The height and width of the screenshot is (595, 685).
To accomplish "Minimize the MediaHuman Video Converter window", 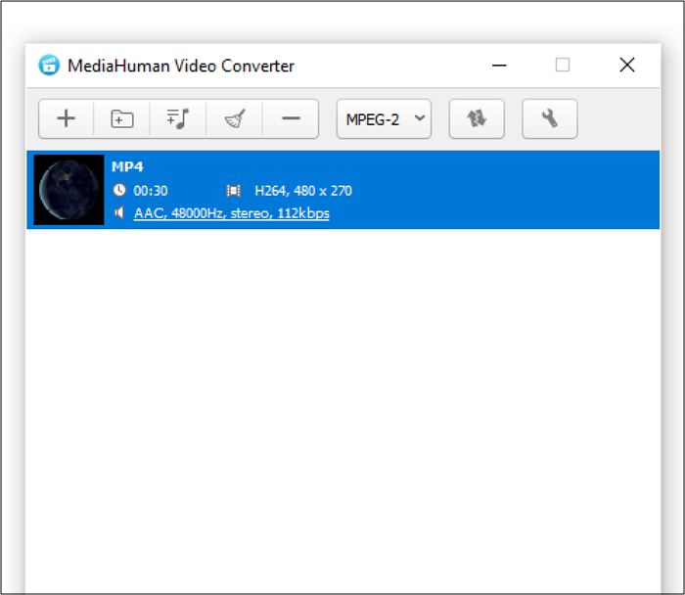I will (500, 66).
